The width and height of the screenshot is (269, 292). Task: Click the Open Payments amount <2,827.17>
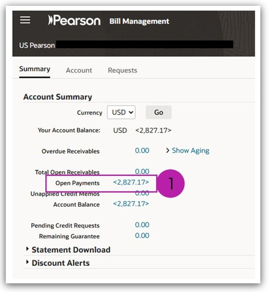point(131,182)
